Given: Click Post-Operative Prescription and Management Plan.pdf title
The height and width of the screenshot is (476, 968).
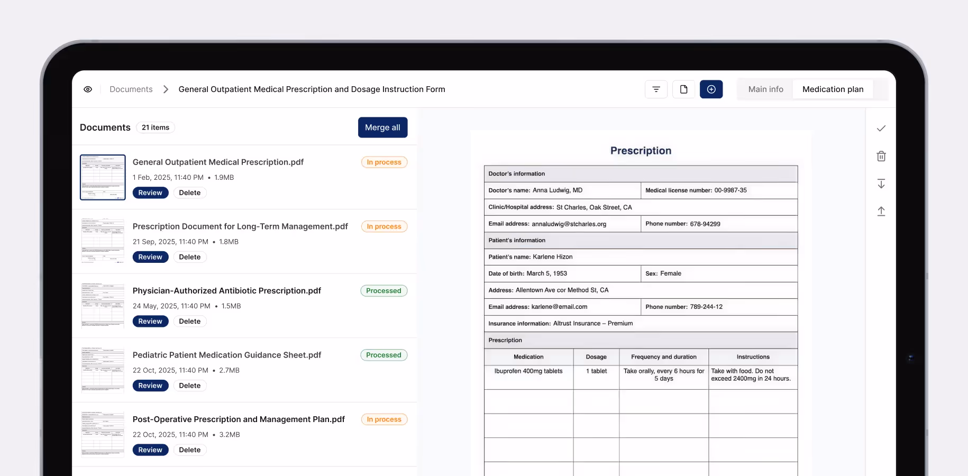Looking at the screenshot, I should (239, 419).
